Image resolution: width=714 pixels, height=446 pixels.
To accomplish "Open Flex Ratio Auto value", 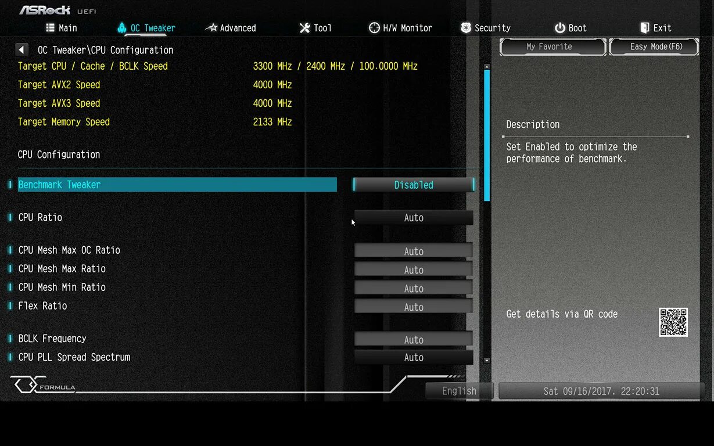I will 414,307.
